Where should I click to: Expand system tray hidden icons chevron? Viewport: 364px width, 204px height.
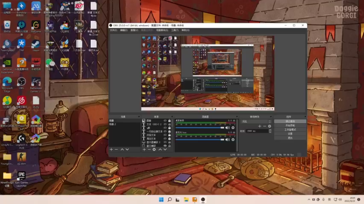(x=309, y=199)
